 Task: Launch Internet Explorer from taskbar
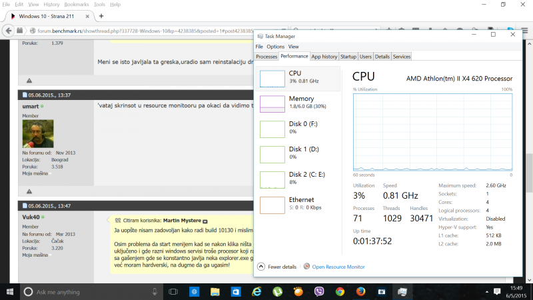coord(257,292)
